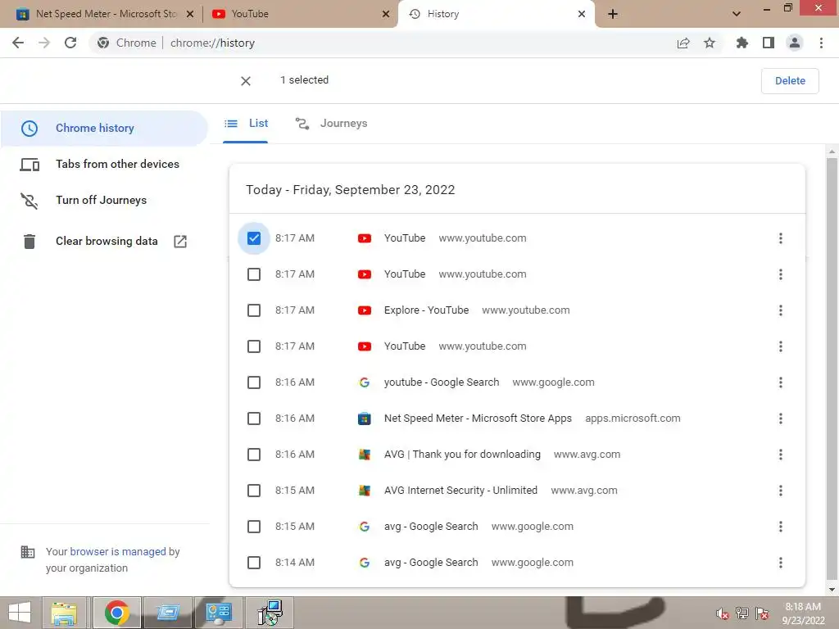Open actions menu for the checked YouTube entry
This screenshot has width=839, height=629.
781,238
